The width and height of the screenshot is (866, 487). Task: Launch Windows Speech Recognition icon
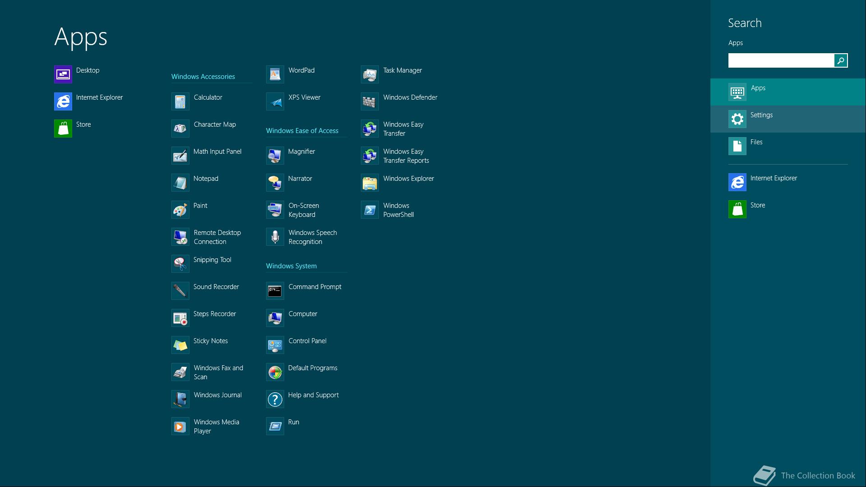coord(275,237)
